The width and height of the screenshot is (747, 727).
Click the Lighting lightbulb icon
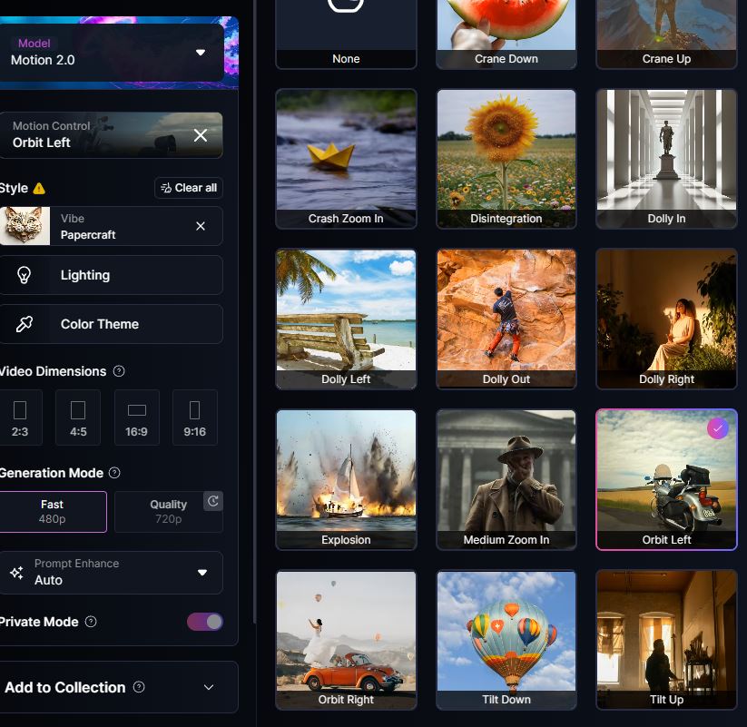click(x=25, y=275)
